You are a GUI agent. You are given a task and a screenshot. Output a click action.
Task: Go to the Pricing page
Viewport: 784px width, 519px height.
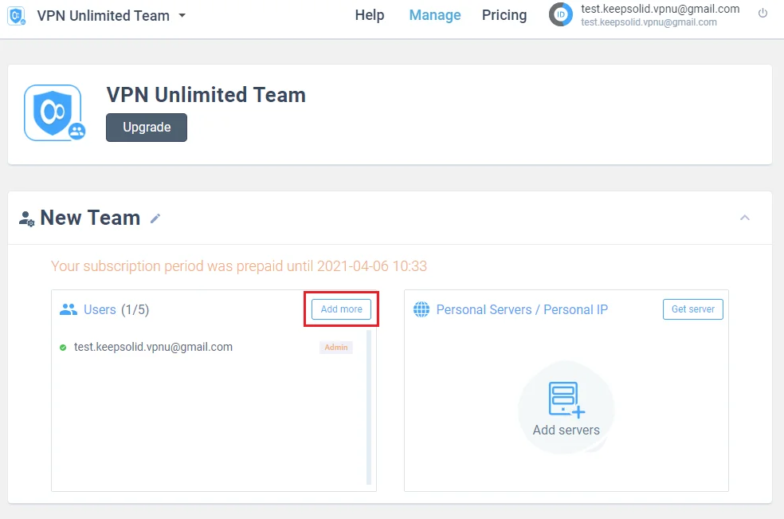504,15
